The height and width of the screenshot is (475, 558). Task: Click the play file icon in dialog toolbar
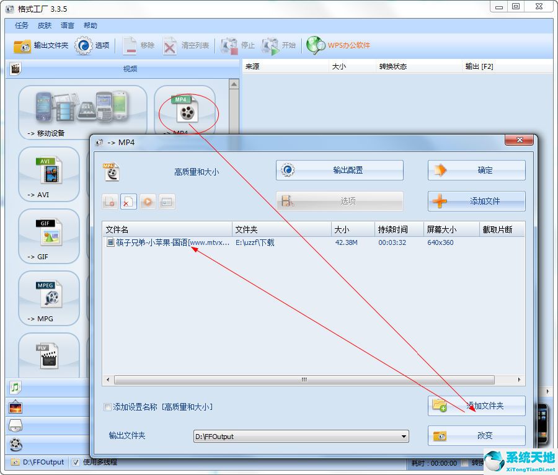(148, 202)
